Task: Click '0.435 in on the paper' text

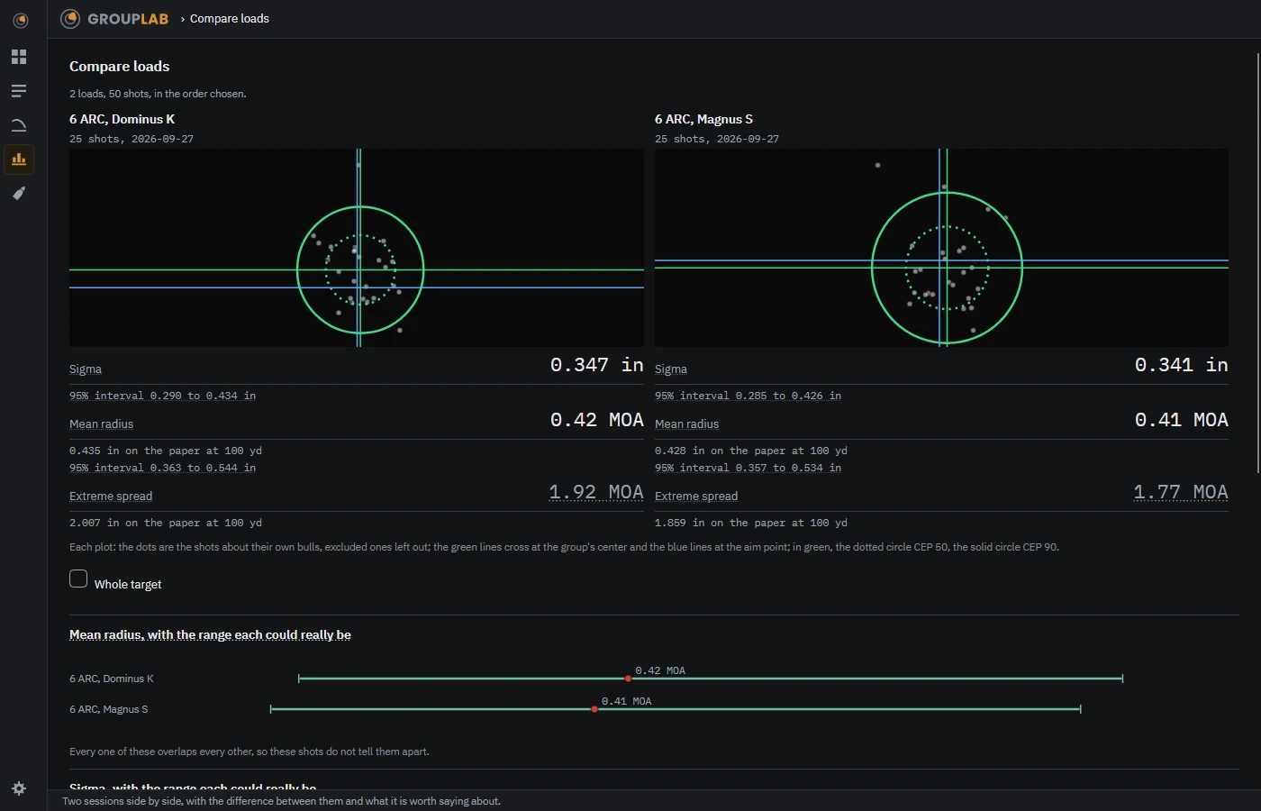Action: pos(166,451)
